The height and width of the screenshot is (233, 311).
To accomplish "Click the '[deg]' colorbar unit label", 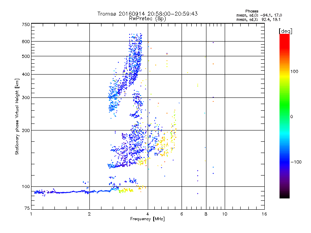I will (x=285, y=31).
